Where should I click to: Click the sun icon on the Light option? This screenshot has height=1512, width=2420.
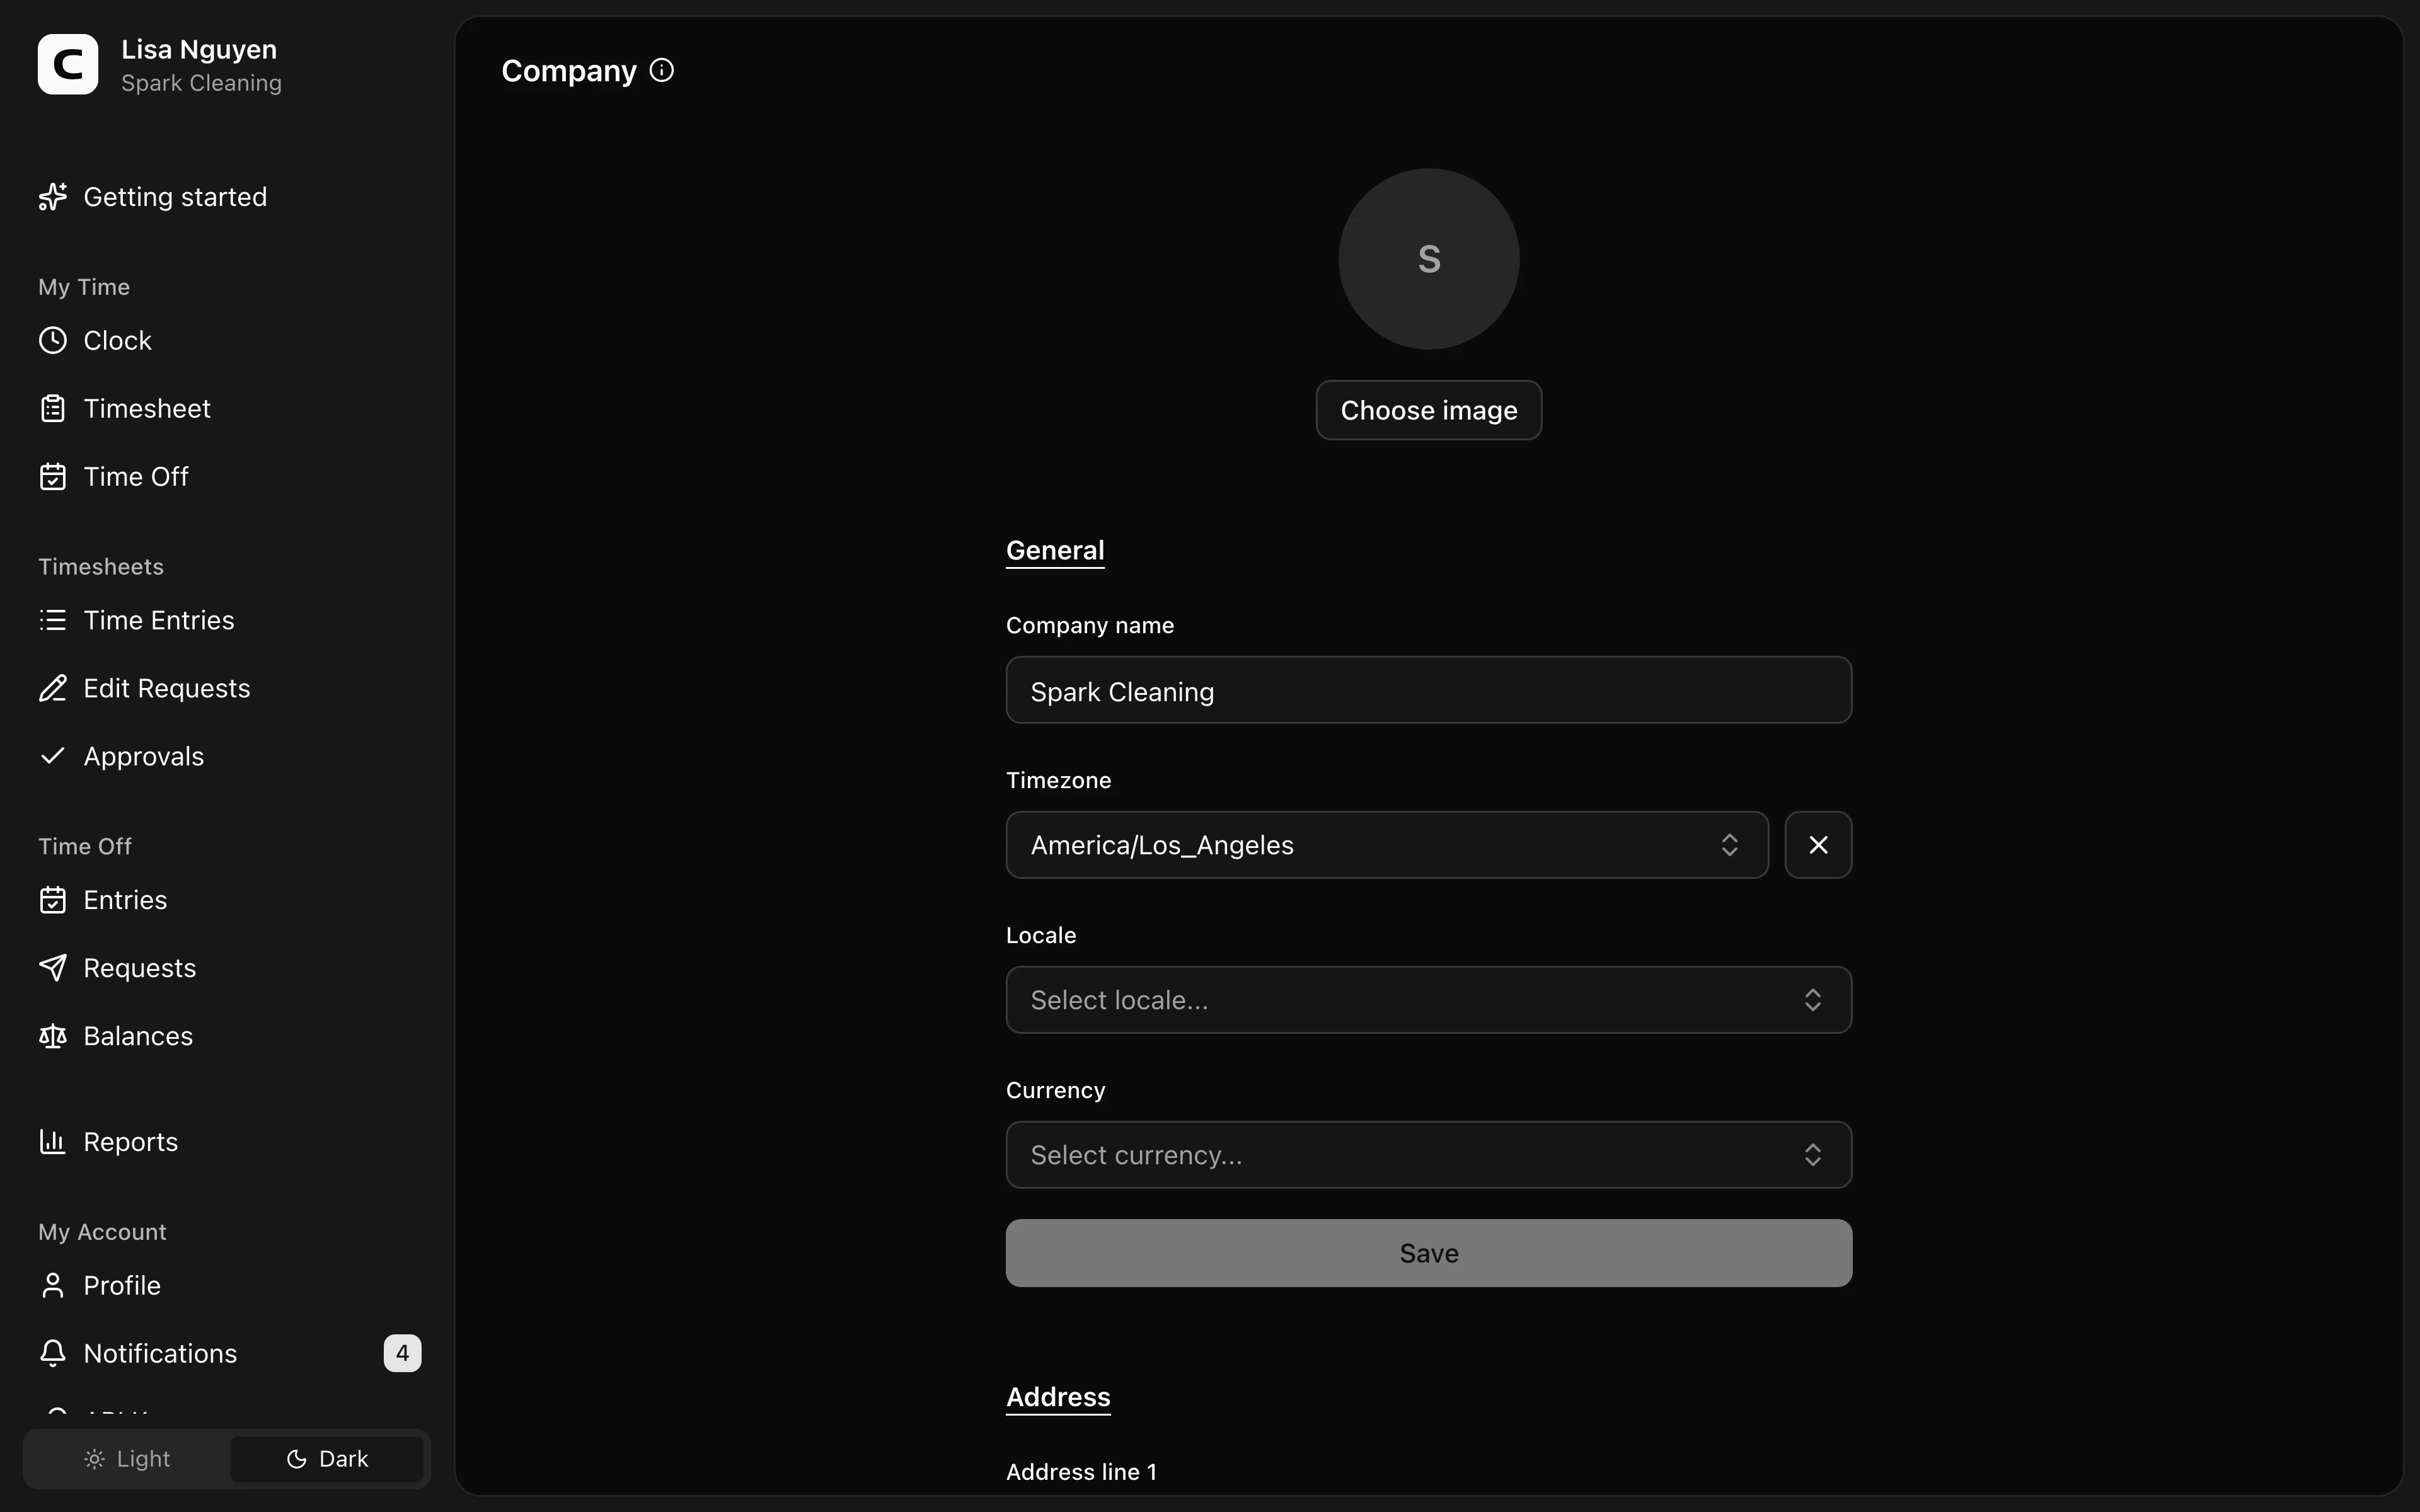pyautogui.click(x=94, y=1459)
